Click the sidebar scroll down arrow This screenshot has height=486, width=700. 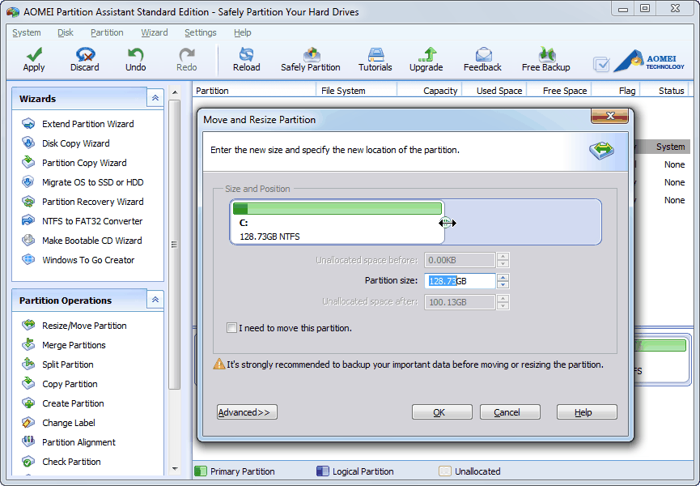click(175, 469)
